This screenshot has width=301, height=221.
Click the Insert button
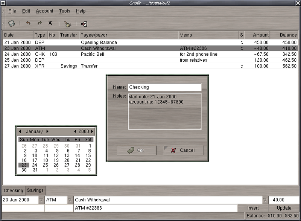pos(253,208)
